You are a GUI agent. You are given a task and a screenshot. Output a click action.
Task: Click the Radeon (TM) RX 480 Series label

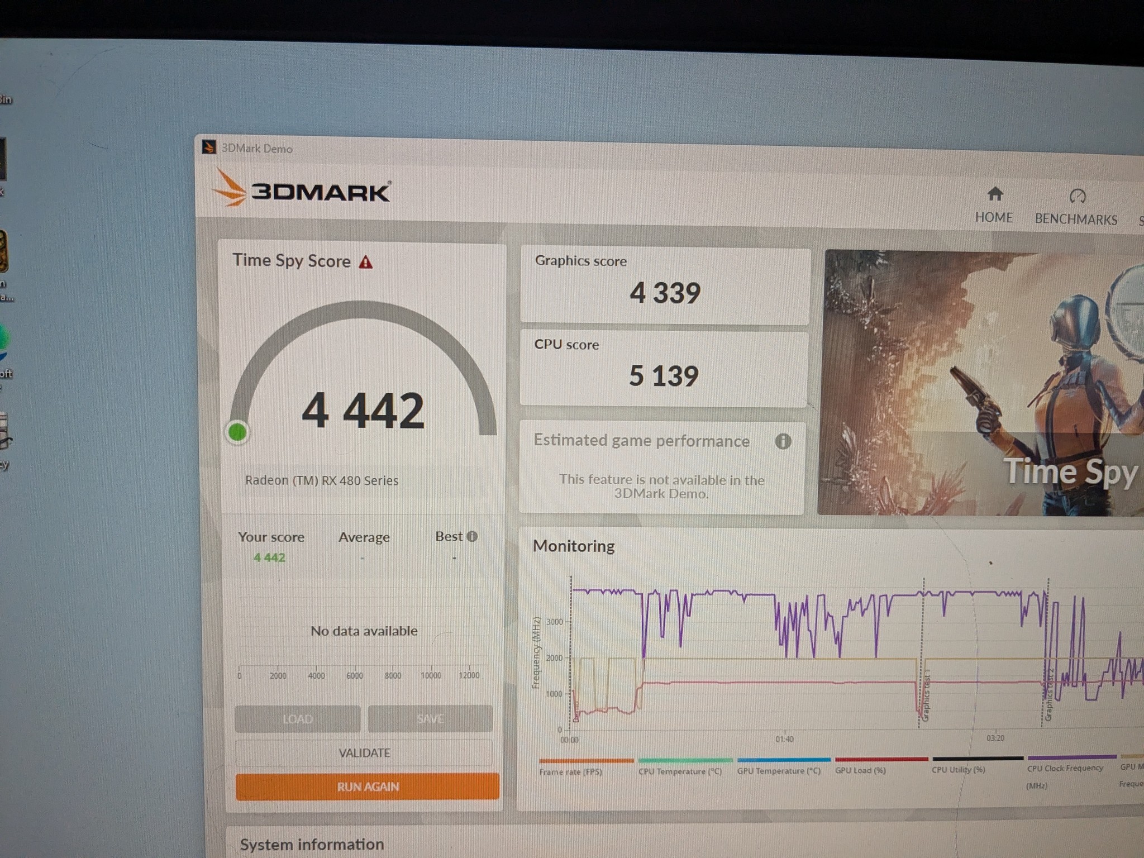tap(322, 480)
